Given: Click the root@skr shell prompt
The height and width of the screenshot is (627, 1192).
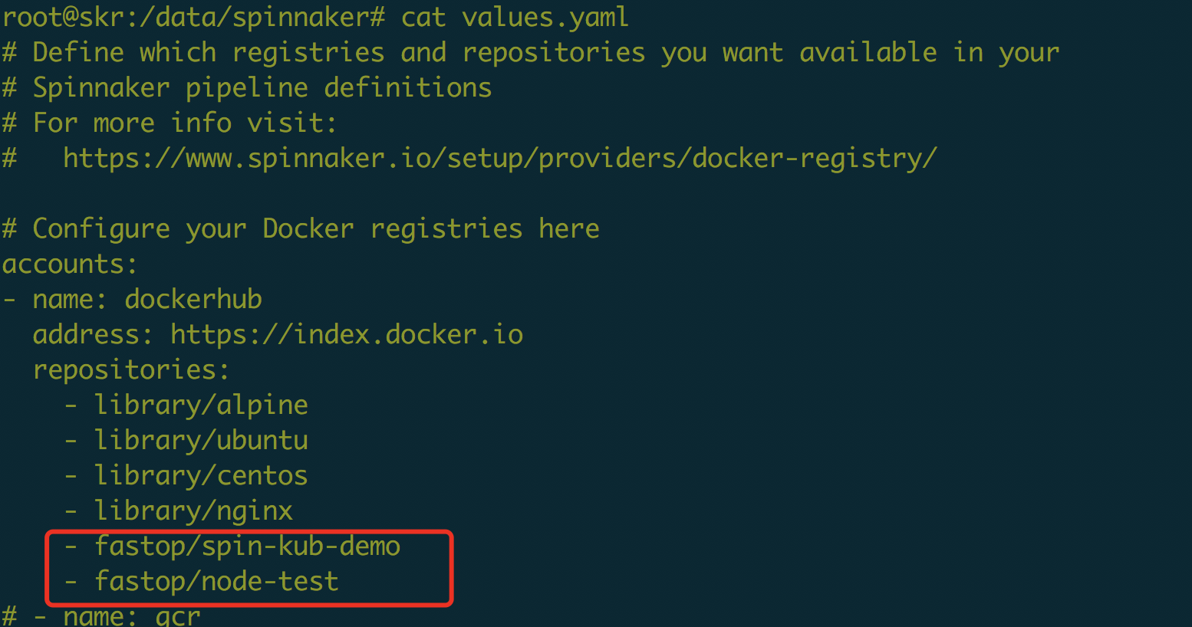Looking at the screenshot, I should tap(193, 17).
